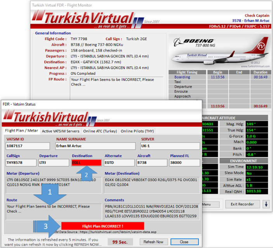The image size is (273, 248).
Task: Click the Alternate field EGTD
Action: [x=119, y=163]
